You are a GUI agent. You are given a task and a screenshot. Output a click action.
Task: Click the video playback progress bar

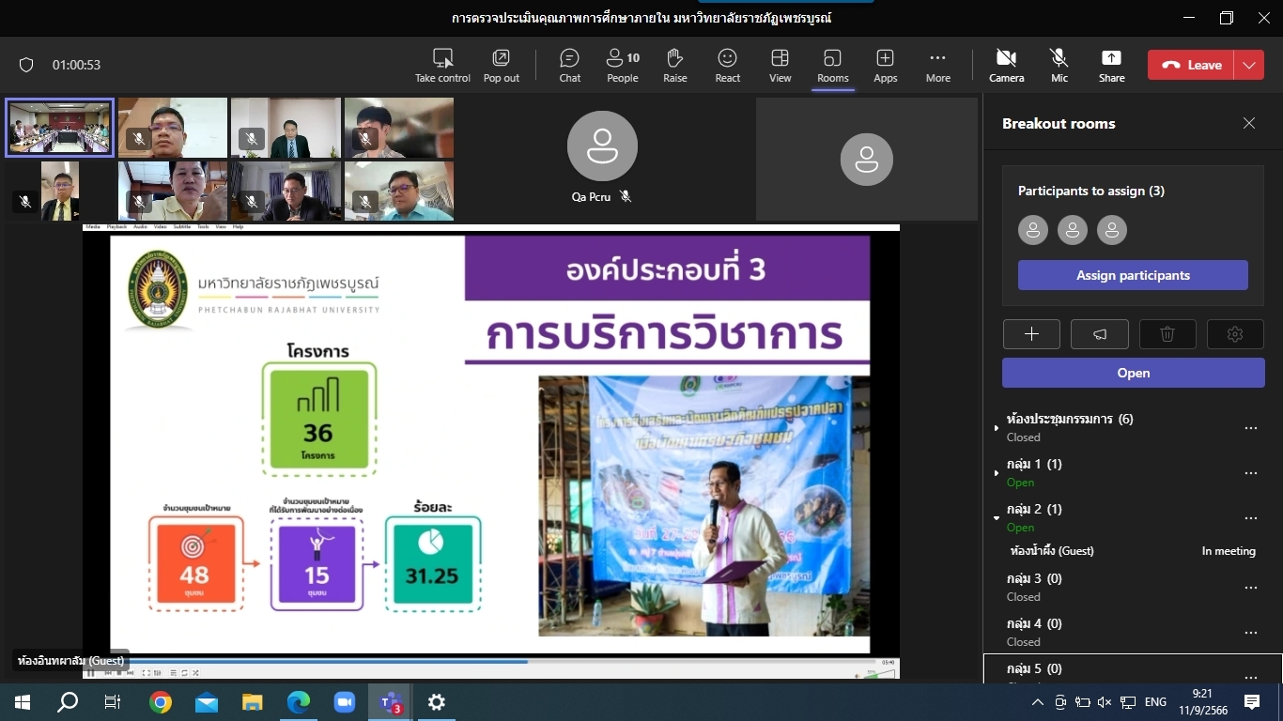tap(488, 662)
